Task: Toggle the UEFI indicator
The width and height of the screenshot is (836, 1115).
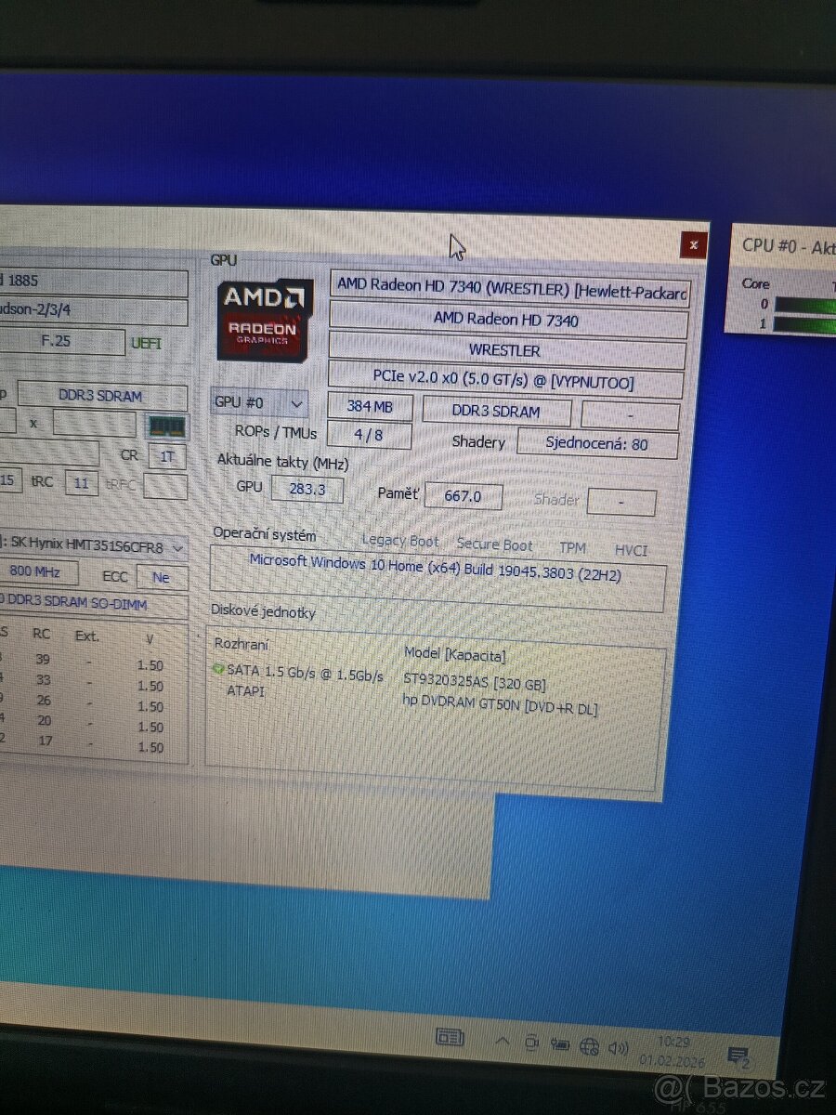Action: click(x=145, y=343)
